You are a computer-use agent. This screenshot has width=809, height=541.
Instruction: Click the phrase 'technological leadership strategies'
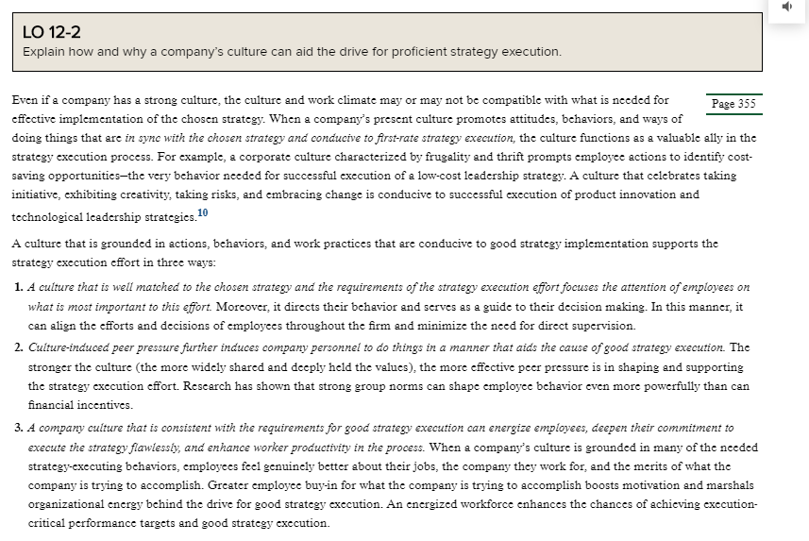[103, 217]
